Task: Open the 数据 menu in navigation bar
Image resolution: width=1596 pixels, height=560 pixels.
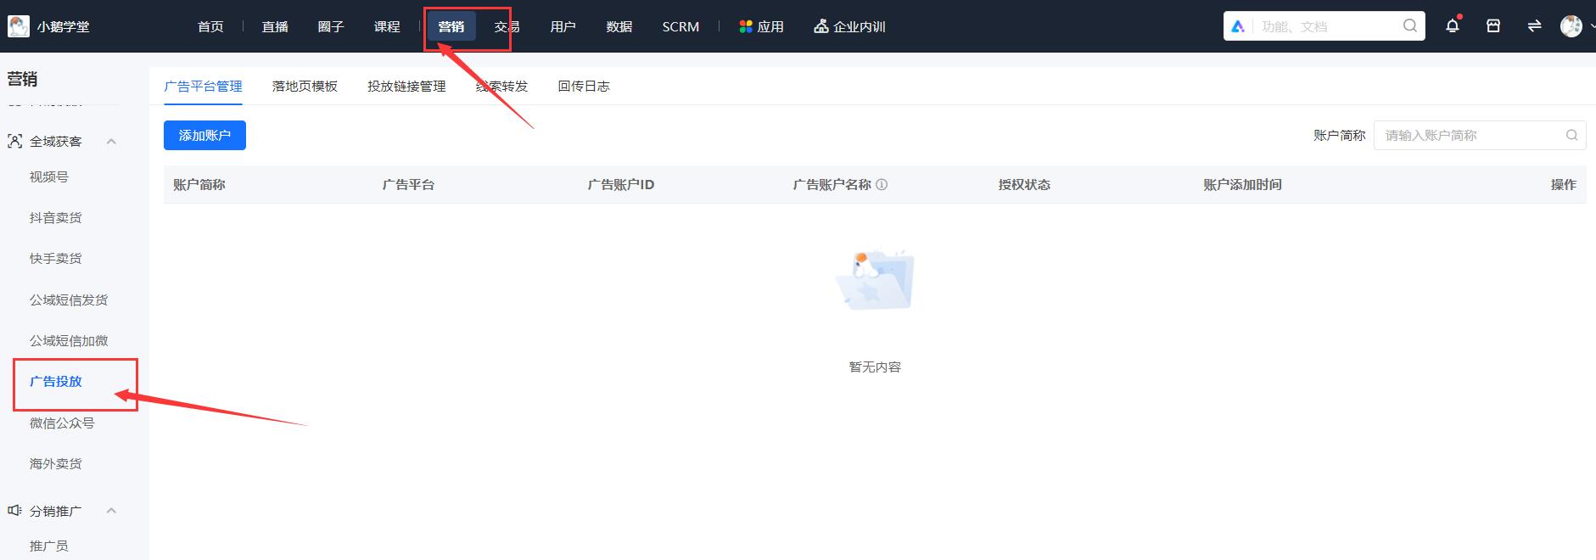Action: tap(619, 27)
